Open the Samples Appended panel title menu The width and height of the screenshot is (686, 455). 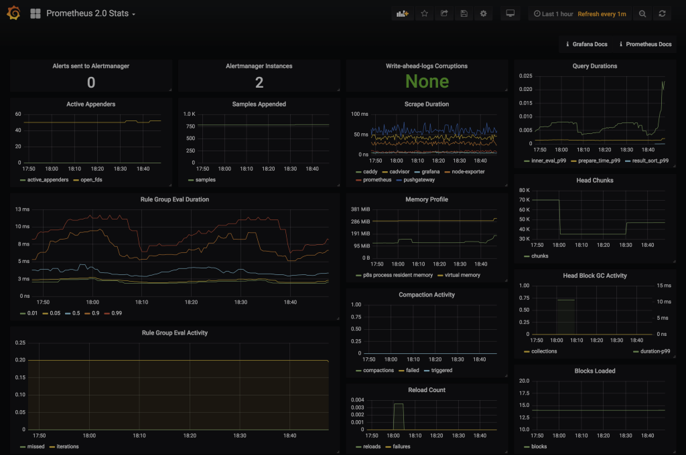click(x=259, y=104)
